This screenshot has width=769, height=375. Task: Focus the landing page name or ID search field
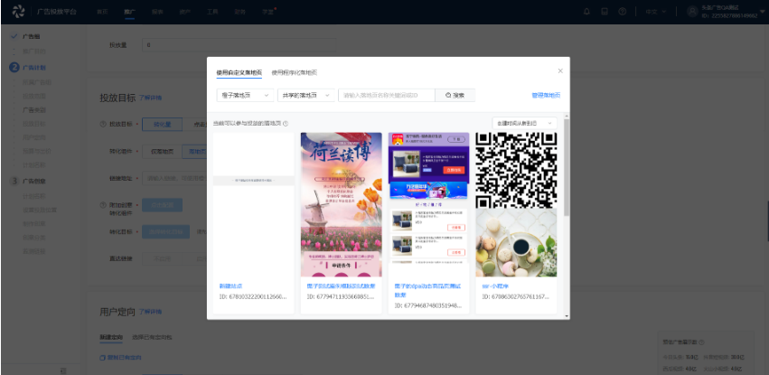[387, 95]
